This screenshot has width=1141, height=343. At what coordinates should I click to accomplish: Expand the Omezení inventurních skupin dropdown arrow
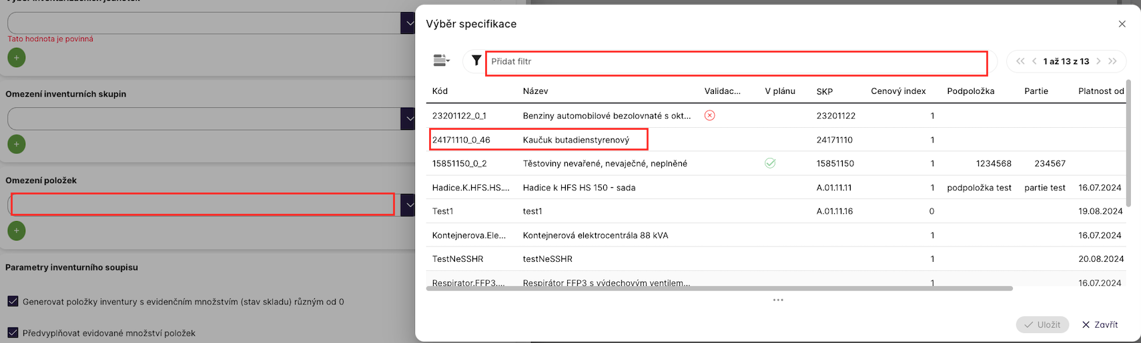pos(408,119)
